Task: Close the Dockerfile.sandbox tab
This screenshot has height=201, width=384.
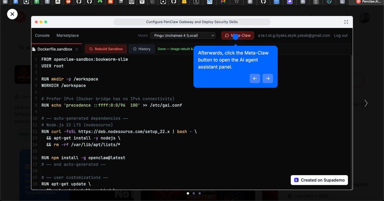Action: click(76, 49)
